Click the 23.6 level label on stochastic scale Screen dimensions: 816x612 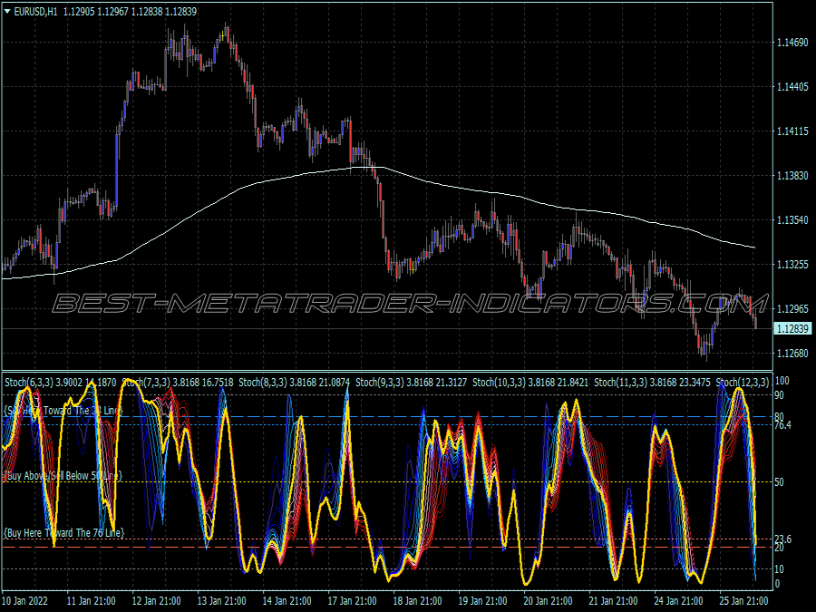[x=783, y=539]
